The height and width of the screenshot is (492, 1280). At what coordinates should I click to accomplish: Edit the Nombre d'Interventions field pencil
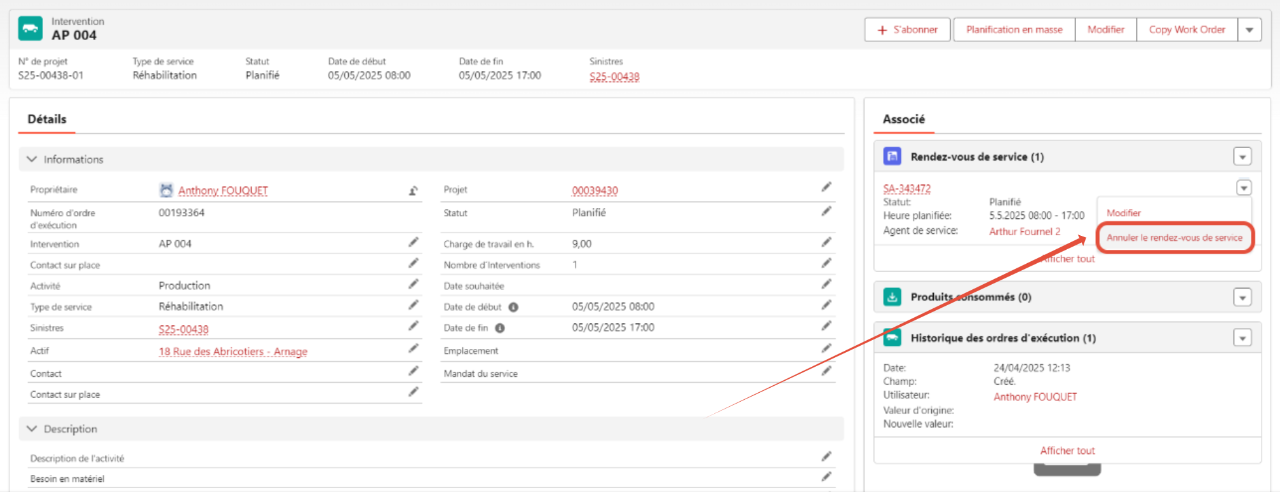[826, 263]
